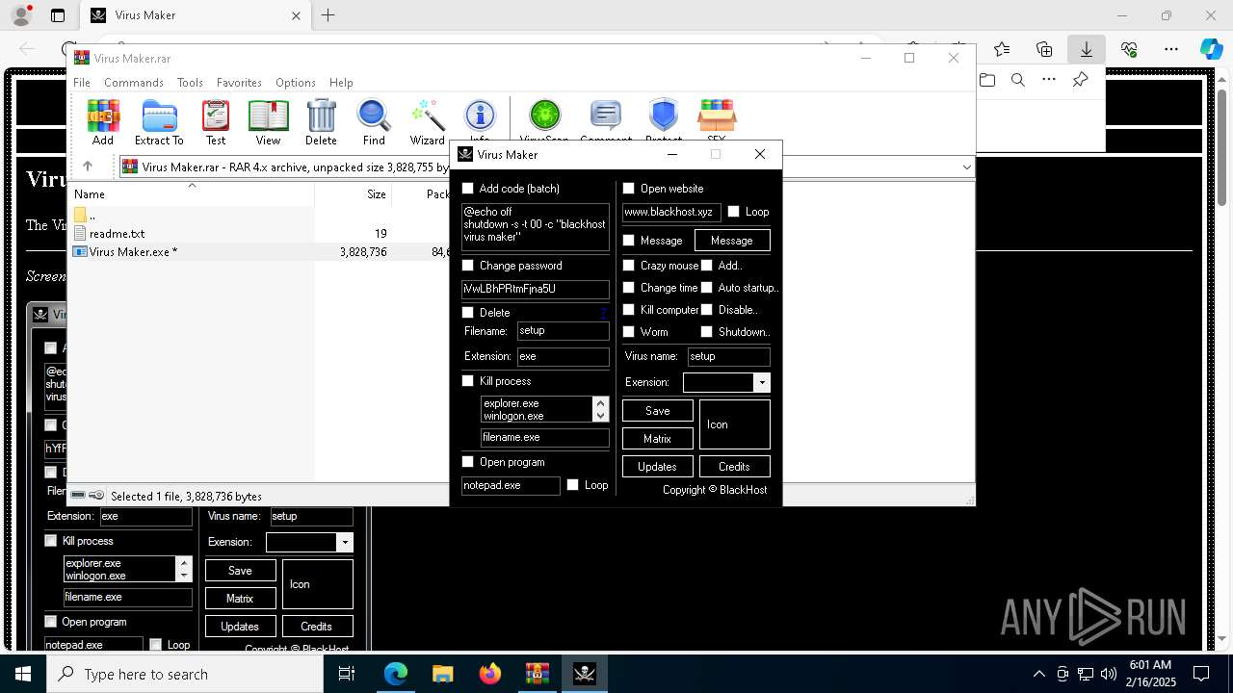Click the Protect shield icon
Screen dimensions: 1233x693
point(663,117)
